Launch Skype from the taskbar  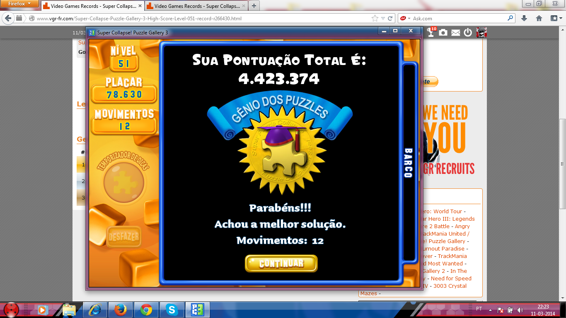[171, 309]
